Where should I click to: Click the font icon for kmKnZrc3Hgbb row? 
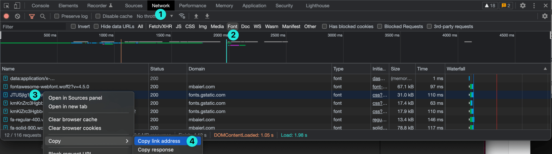tap(5, 103)
